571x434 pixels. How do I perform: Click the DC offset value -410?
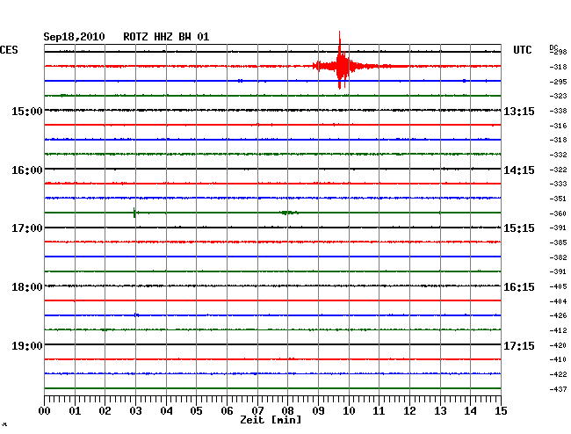click(558, 359)
